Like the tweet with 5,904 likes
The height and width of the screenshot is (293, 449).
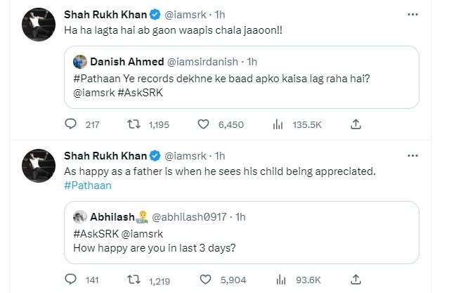click(204, 278)
